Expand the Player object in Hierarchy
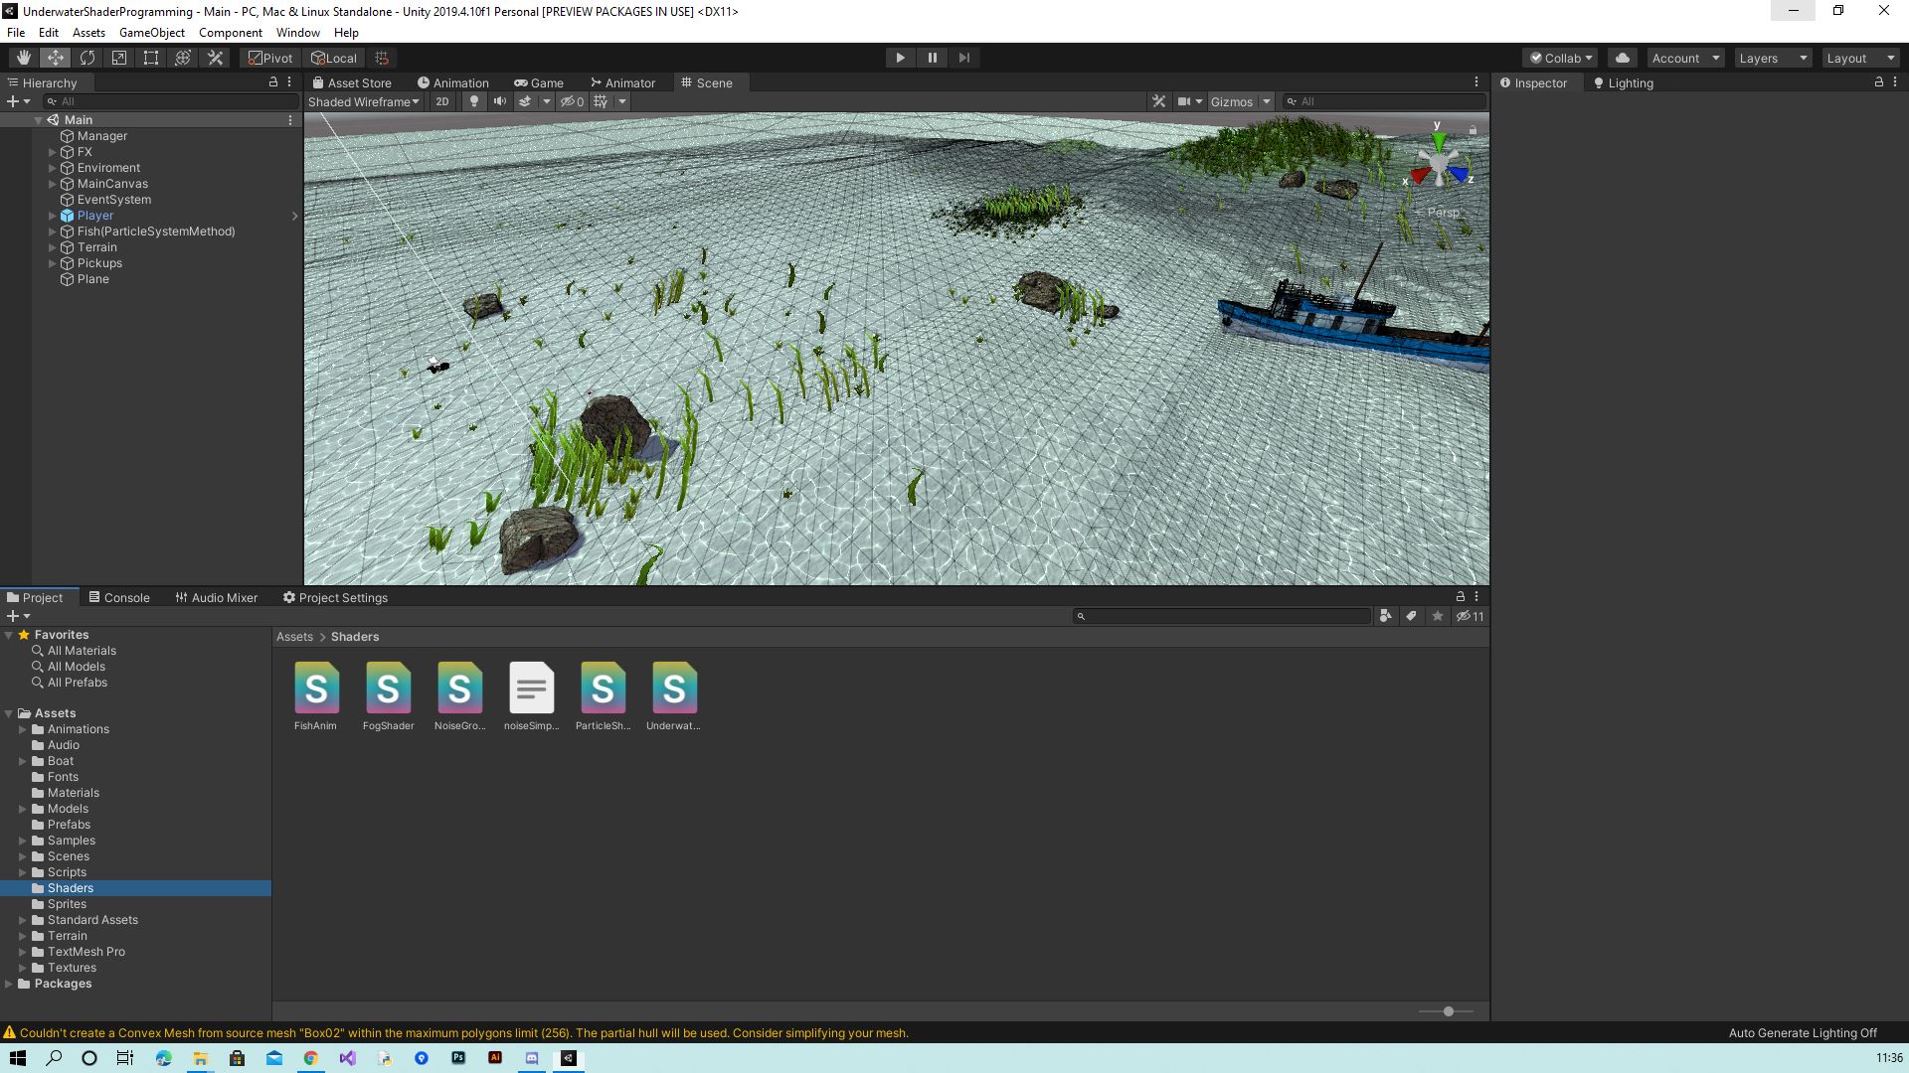1909x1073 pixels. (x=53, y=216)
